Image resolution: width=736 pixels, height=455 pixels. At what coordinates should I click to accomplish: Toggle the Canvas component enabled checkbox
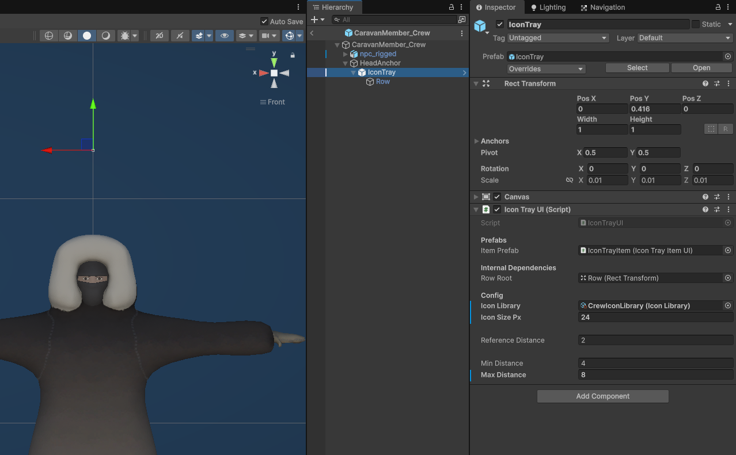pos(497,196)
